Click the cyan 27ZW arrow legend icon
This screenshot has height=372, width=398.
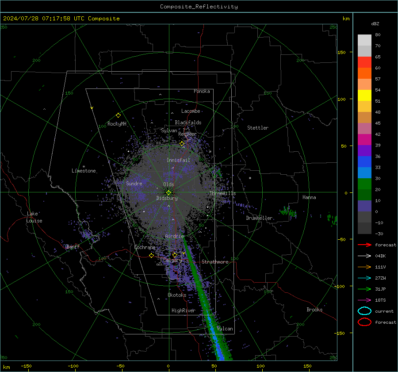(x=364, y=278)
